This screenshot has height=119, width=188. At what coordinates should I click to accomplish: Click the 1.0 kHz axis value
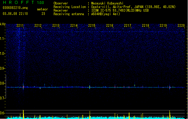pos(2,54)
